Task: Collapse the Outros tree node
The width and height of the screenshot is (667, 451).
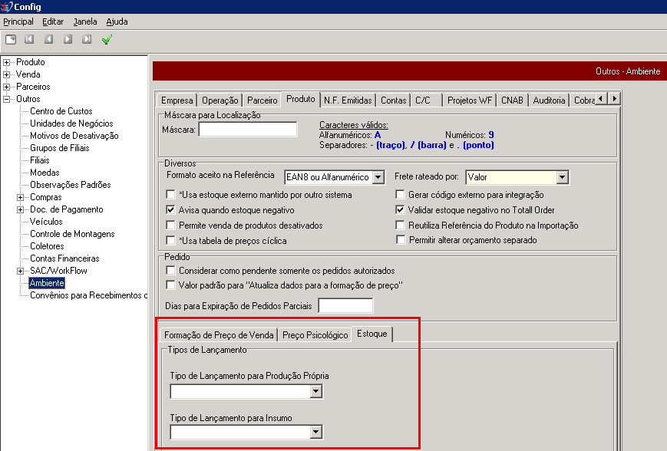Action: click(6, 100)
